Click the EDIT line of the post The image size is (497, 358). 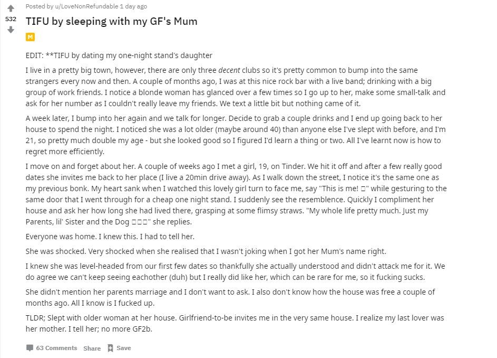click(119, 55)
